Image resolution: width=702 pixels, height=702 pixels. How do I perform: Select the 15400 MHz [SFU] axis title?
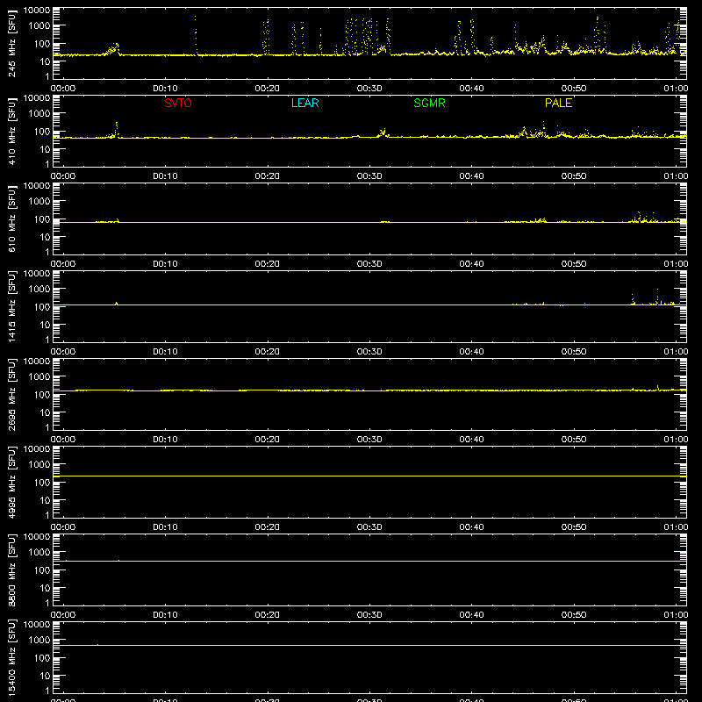(x=11, y=657)
